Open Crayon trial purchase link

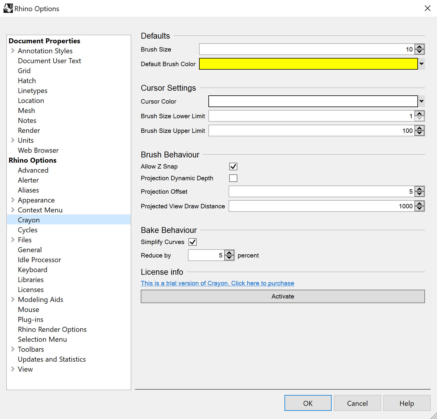217,283
